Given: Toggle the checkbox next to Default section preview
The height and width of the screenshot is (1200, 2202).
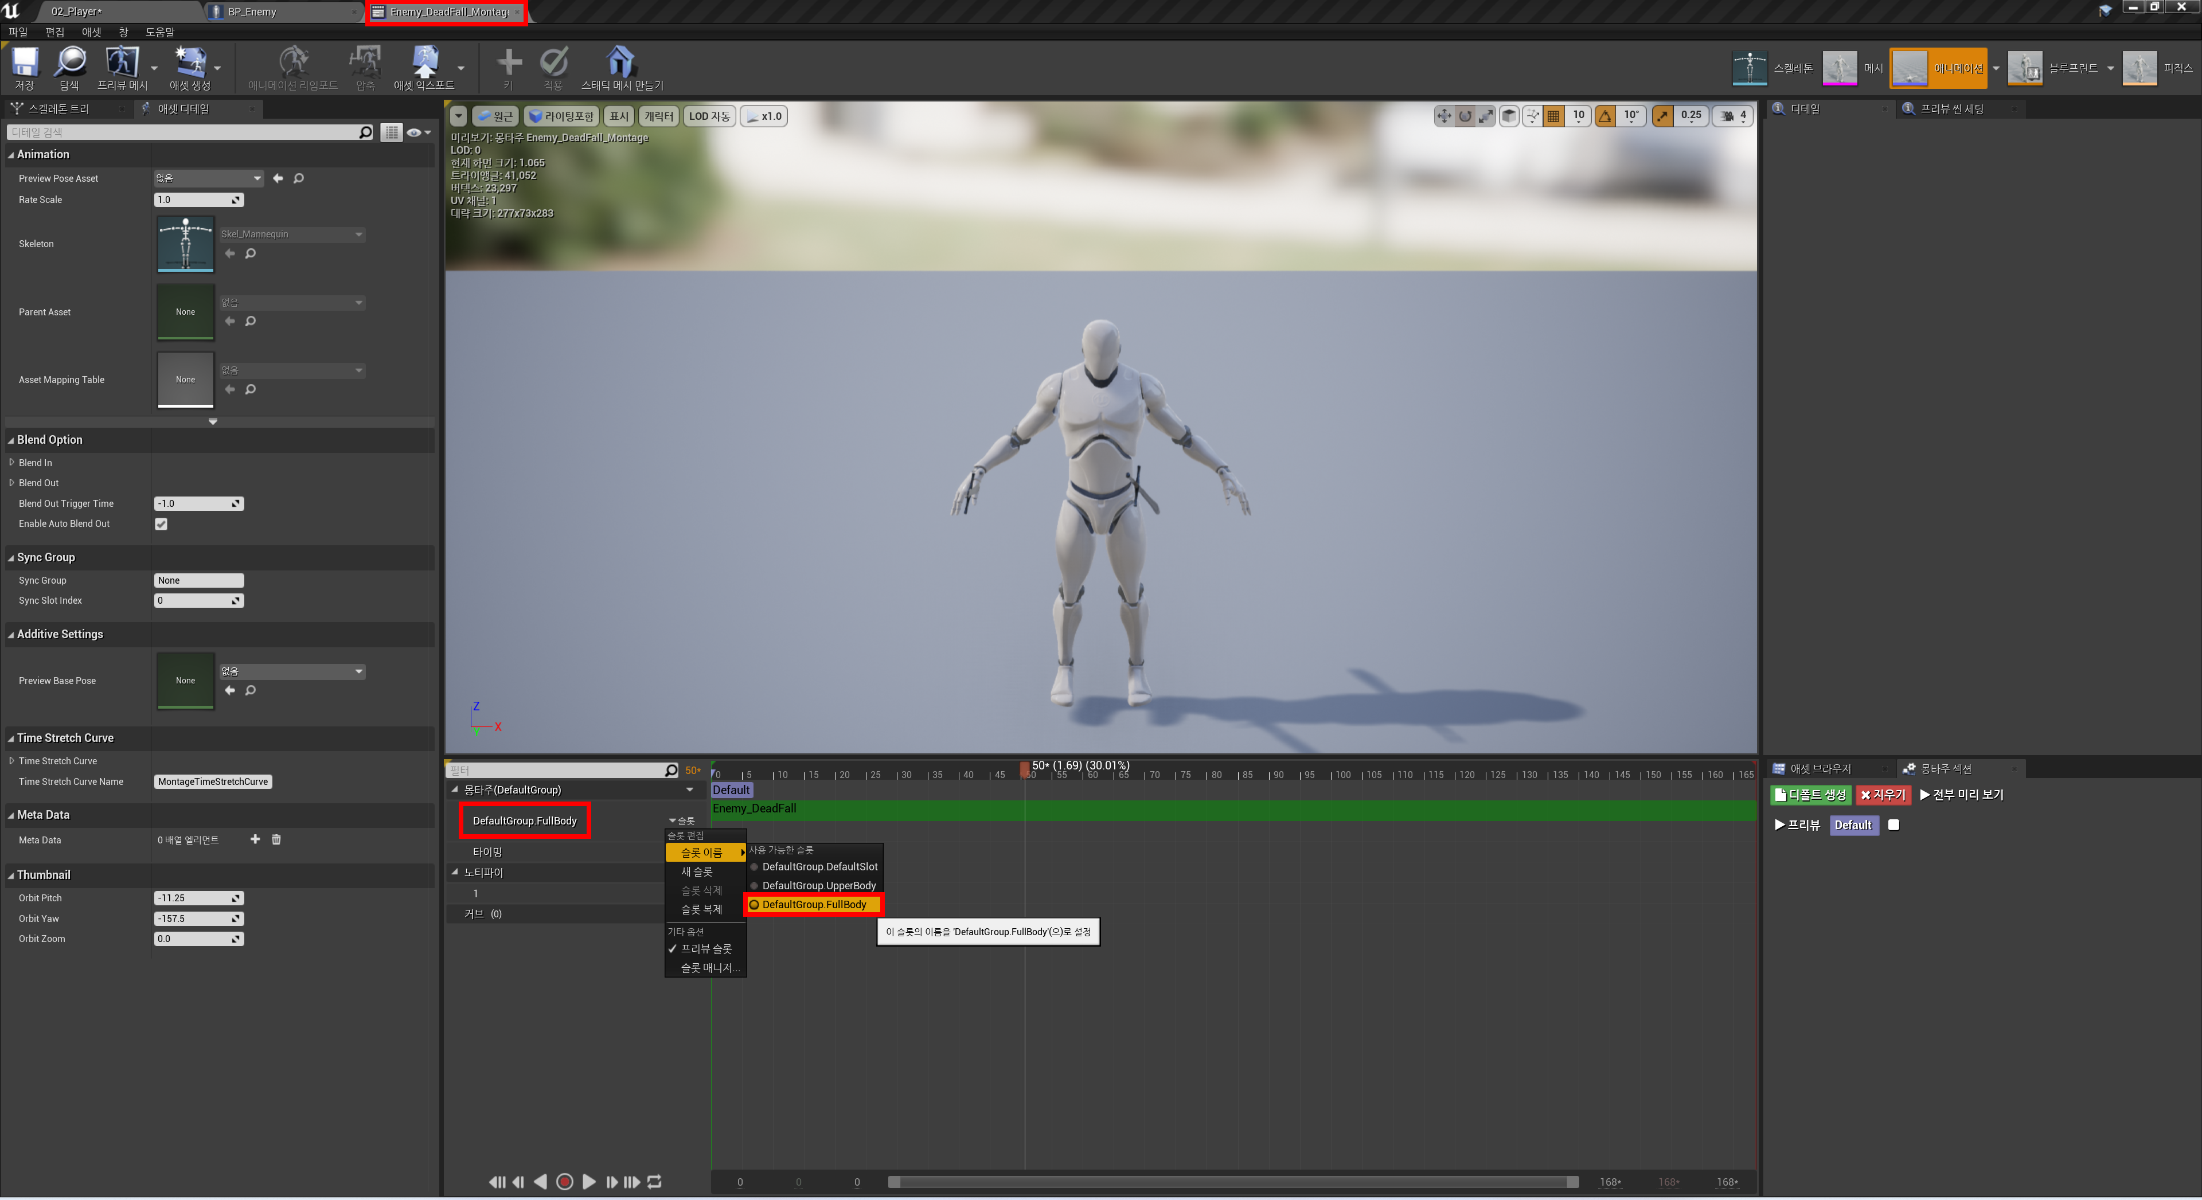Looking at the screenshot, I should pos(1893,825).
